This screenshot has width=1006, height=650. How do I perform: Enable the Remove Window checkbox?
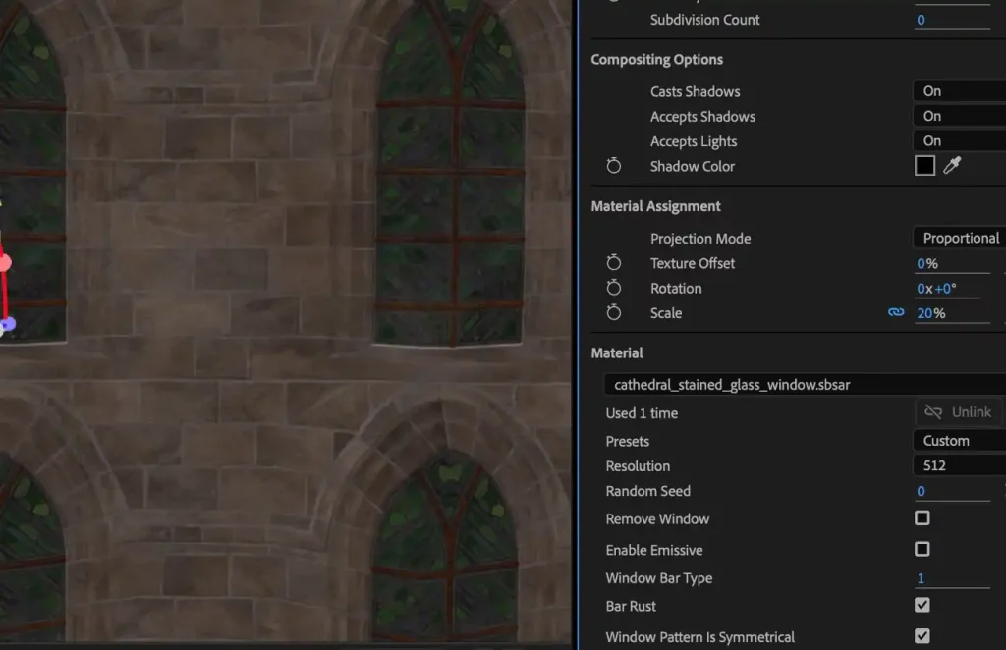[x=922, y=517]
